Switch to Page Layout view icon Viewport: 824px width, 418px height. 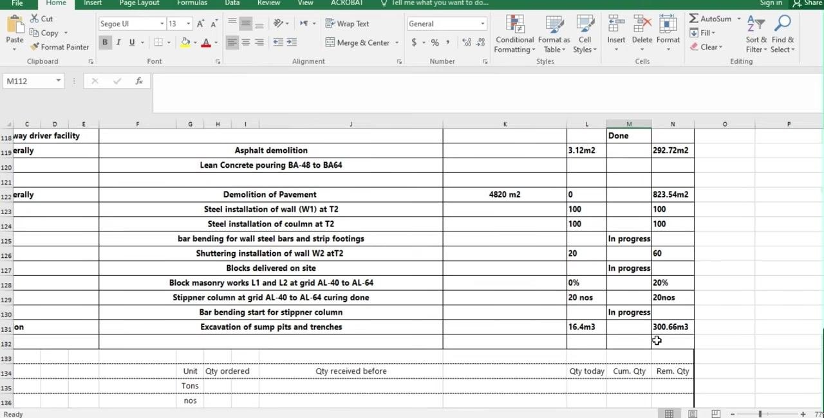coord(693,414)
